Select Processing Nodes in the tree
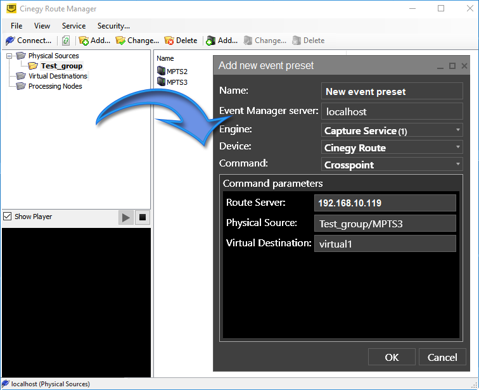479x390 pixels. [x=55, y=86]
